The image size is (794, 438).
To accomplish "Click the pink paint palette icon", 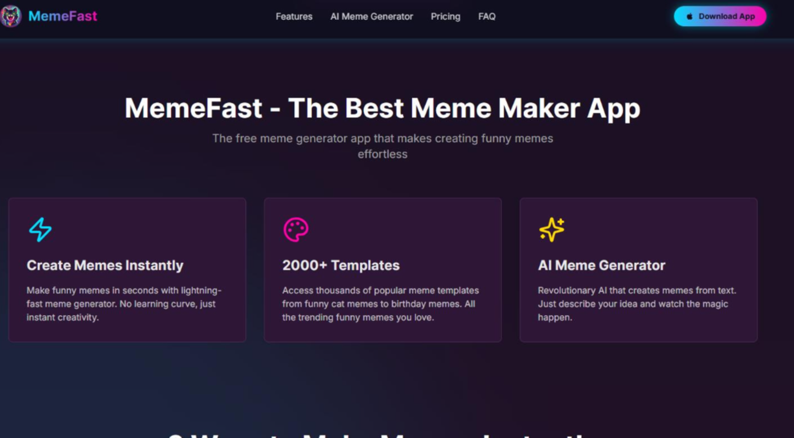I will click(x=296, y=230).
